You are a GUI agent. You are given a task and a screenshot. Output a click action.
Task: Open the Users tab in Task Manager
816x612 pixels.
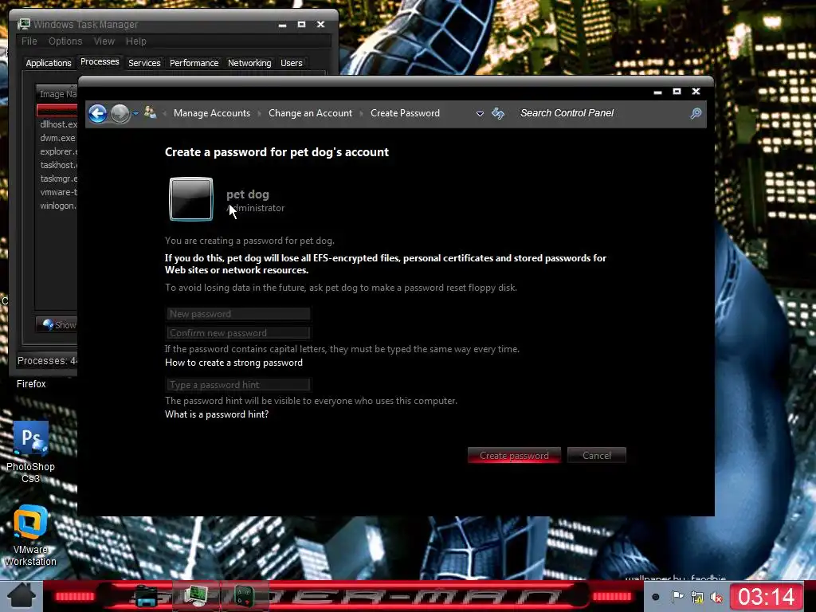click(x=292, y=63)
